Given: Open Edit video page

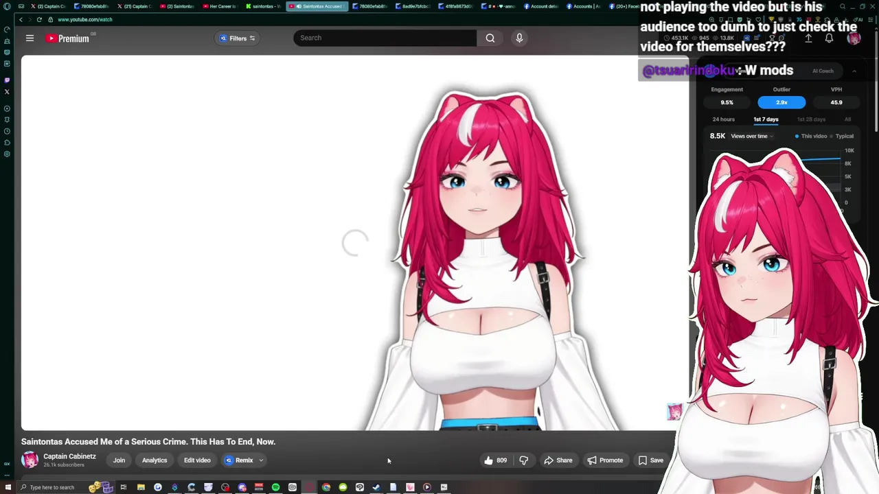Looking at the screenshot, I should tap(197, 460).
